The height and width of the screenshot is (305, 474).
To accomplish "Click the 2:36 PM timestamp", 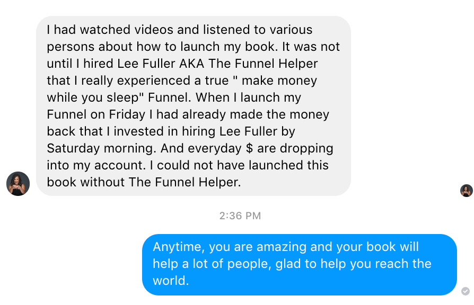I will pyautogui.click(x=240, y=216).
